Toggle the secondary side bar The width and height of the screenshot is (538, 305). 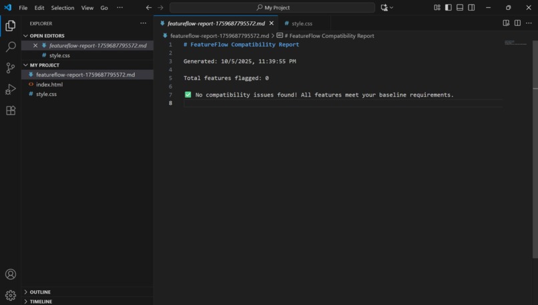471,7
